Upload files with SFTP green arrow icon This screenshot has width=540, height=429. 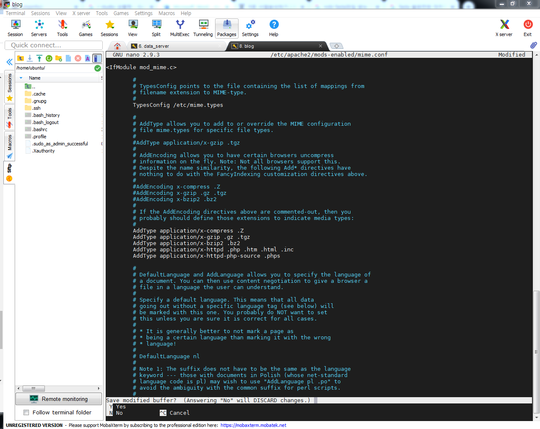39,58
